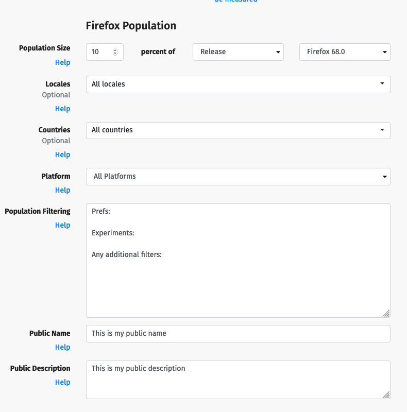Open Help under Public Name
Viewport: 407px width, 412px height.
62,347
